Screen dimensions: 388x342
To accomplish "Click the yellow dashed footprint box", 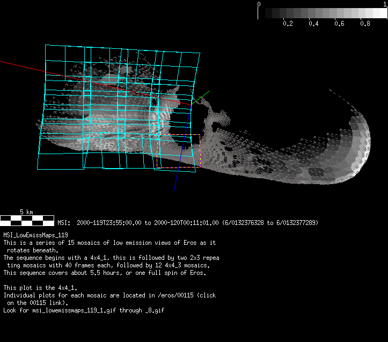I will coord(178,151).
